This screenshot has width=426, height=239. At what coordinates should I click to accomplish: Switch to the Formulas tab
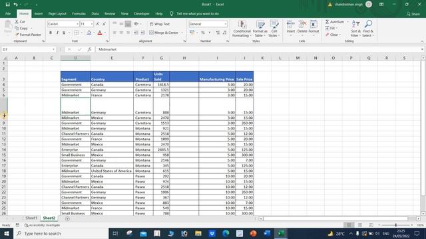[x=79, y=13]
